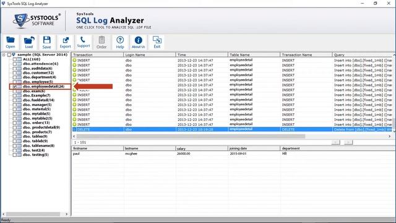Click the firstname column header
Viewport: 396px width, 223px height.
98,149
